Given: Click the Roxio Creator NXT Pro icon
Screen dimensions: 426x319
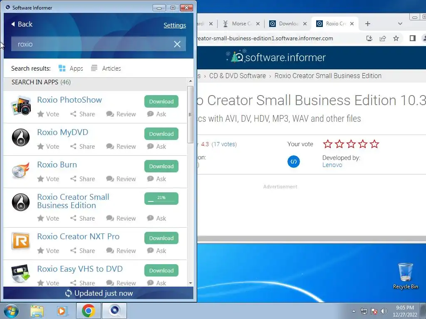Looking at the screenshot, I should (x=21, y=240).
